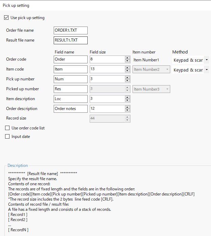Image resolution: width=211 pixels, height=236 pixels.
Task: Focus the Result file name field RESULT1.TXT
Action: pyautogui.click(x=71, y=40)
